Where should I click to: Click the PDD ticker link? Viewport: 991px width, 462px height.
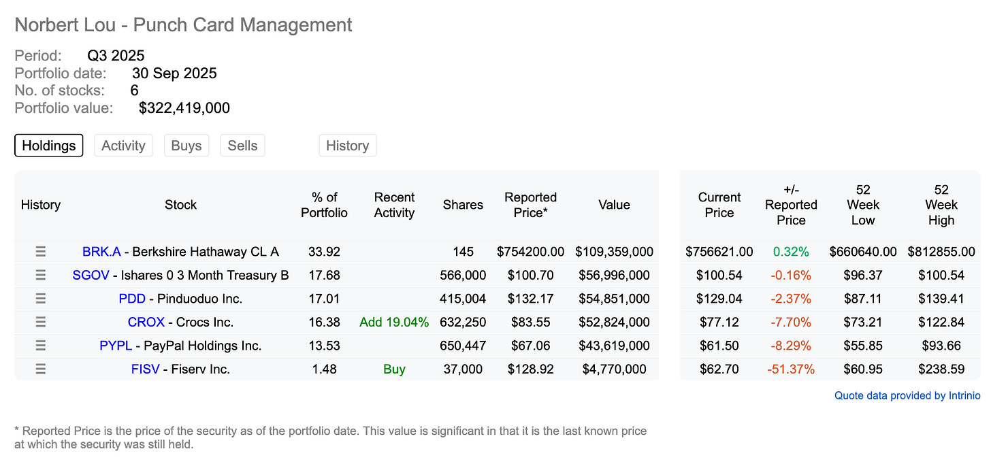pyautogui.click(x=132, y=299)
